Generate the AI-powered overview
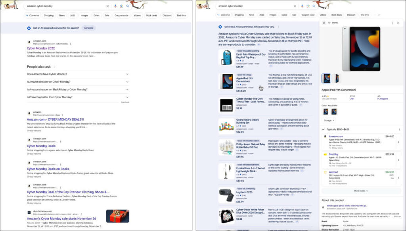This screenshot has height=231, width=406. coord(88,28)
